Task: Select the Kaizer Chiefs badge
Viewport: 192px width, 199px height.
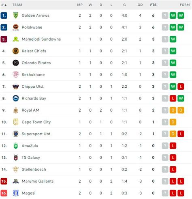Action: 16,51
